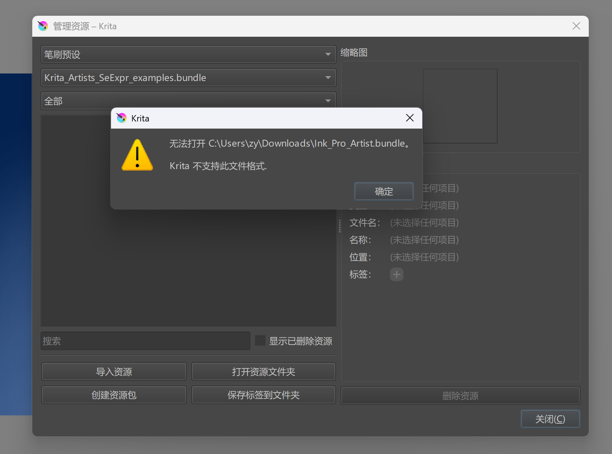Image resolution: width=612 pixels, height=454 pixels.
Task: Close the Krita error message dialog
Action: point(410,118)
